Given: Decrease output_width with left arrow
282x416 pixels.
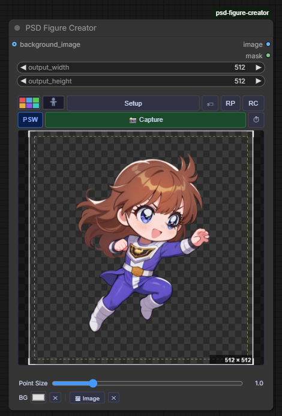Looking at the screenshot, I should (23, 67).
